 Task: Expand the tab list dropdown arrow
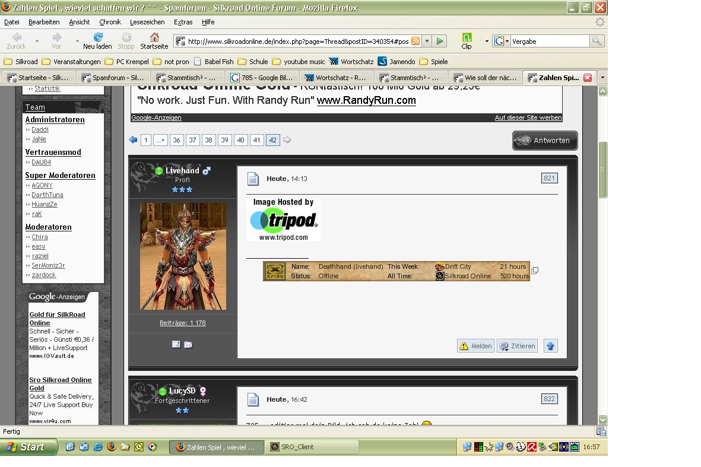[602, 78]
